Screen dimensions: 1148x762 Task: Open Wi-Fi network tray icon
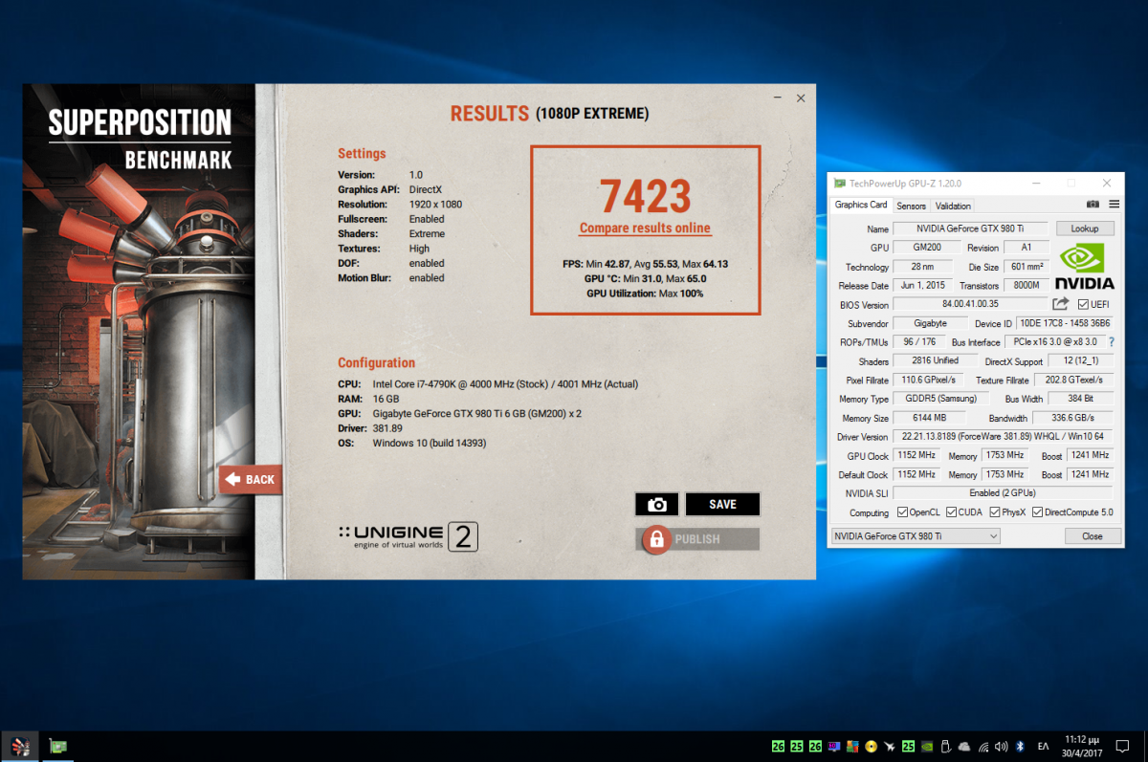[983, 747]
